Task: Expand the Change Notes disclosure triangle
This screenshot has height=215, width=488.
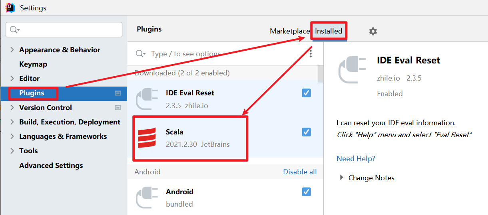Action: [342, 178]
